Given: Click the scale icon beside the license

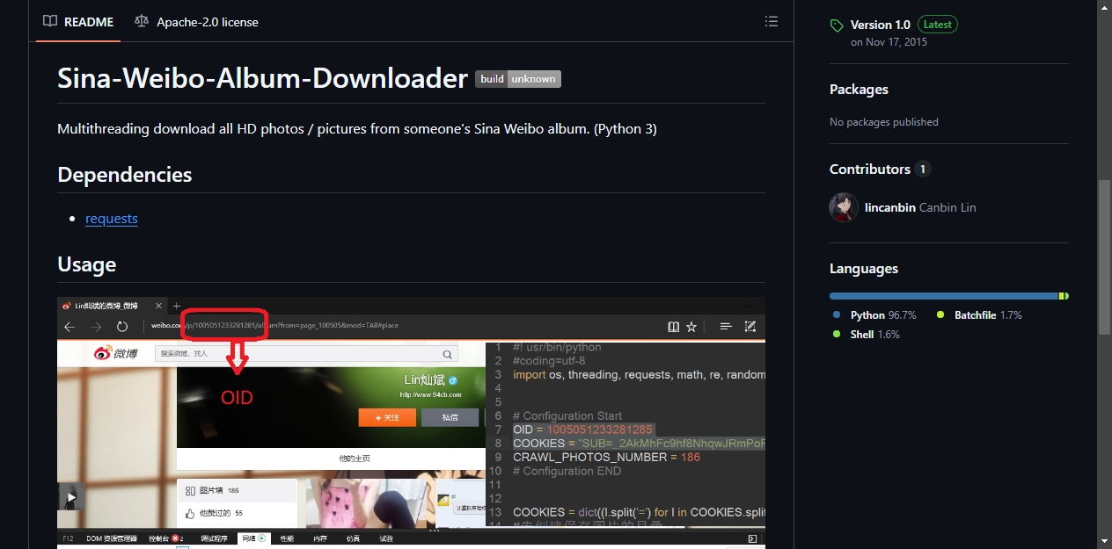Looking at the screenshot, I should click(x=142, y=21).
